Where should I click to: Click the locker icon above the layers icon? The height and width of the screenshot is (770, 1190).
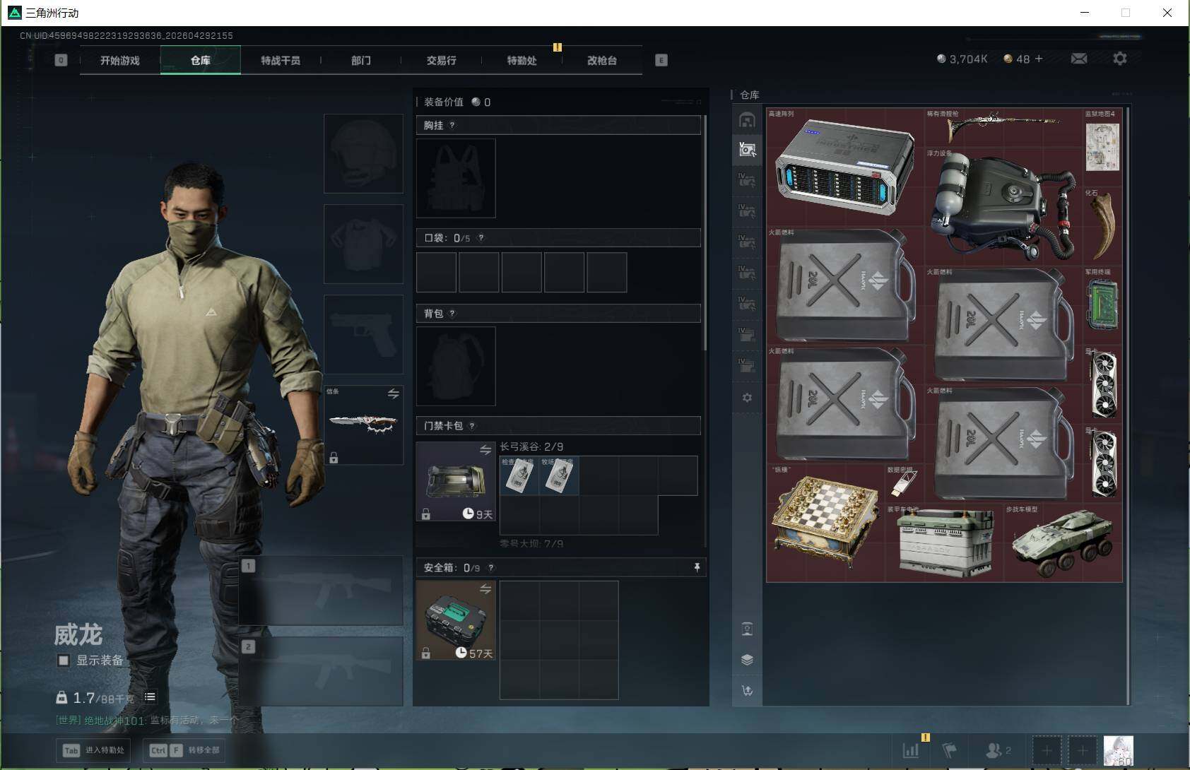[x=747, y=629]
